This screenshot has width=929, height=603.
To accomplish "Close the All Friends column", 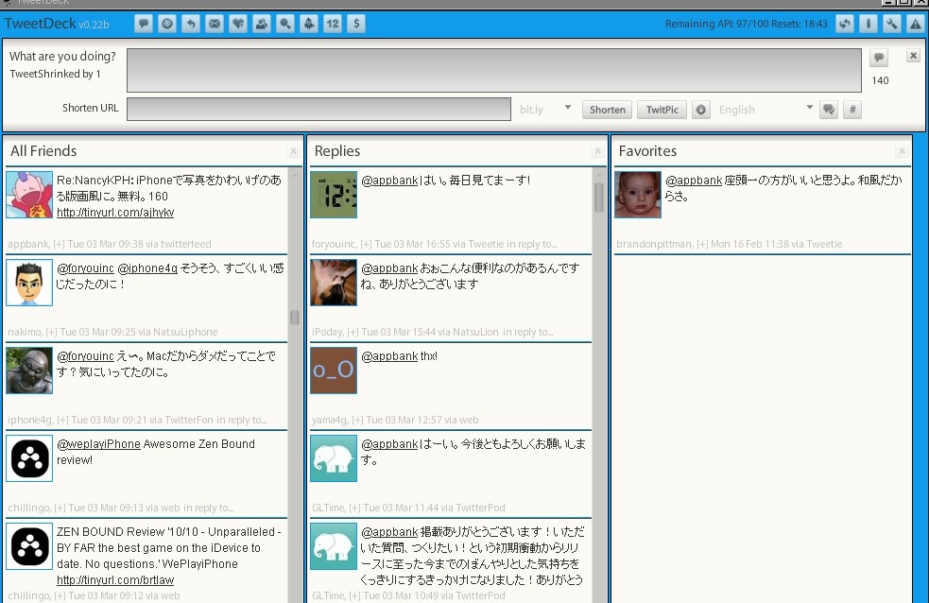I will pyautogui.click(x=293, y=151).
